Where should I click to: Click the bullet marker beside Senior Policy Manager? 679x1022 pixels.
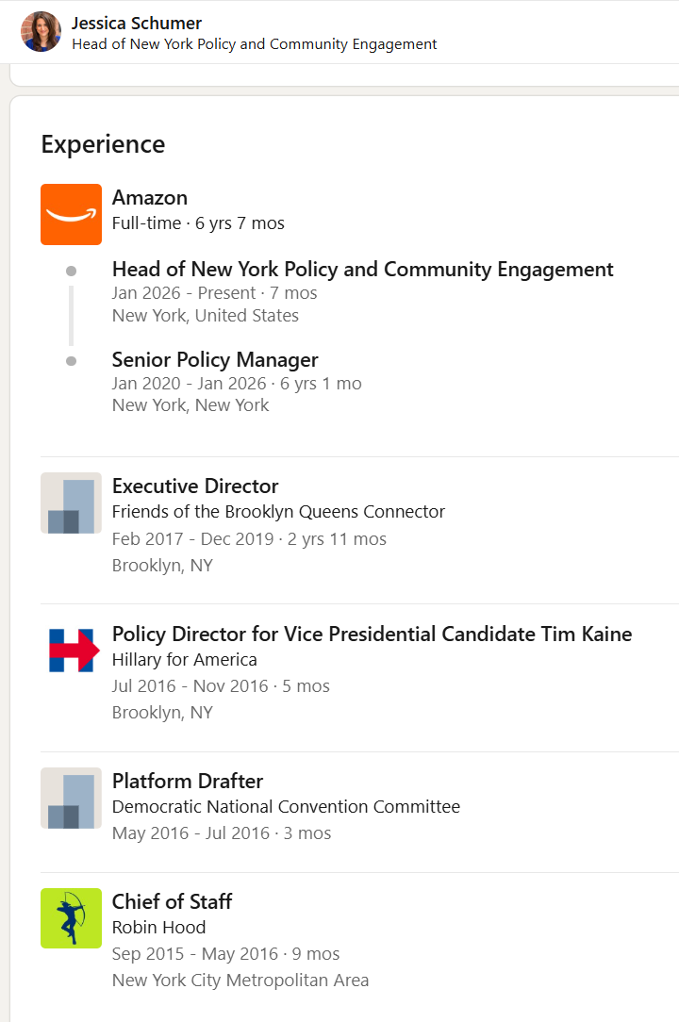[71, 361]
